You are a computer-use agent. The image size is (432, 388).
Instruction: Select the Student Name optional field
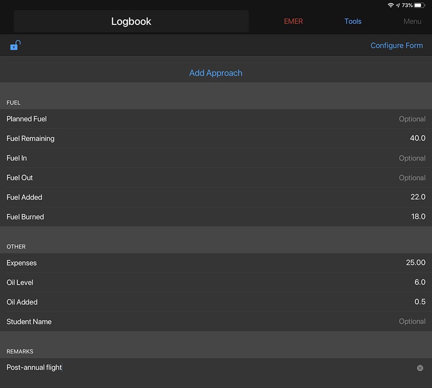(412, 321)
